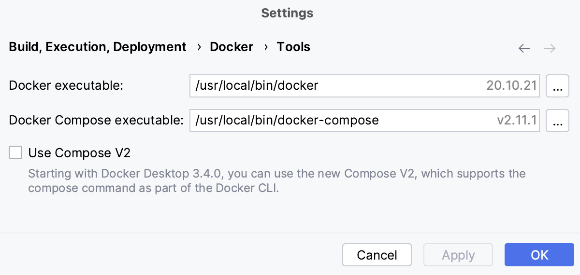Click the Tools breadcrumb item

pyautogui.click(x=293, y=47)
